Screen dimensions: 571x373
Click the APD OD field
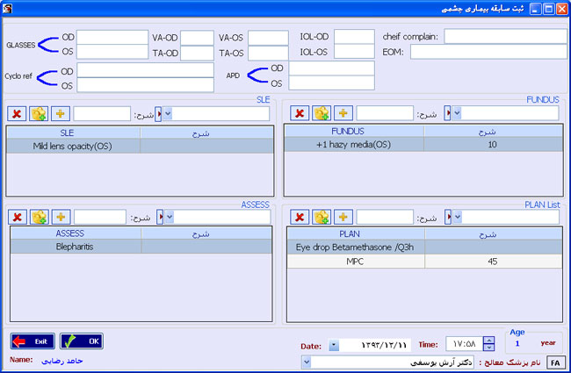(x=332, y=68)
